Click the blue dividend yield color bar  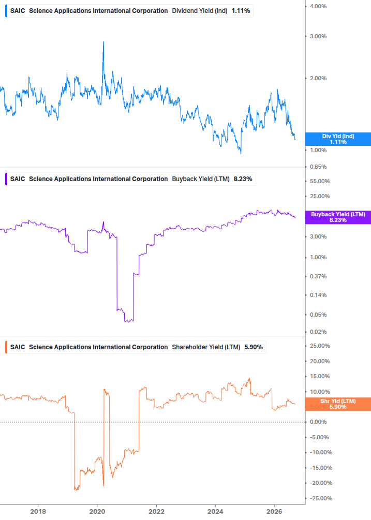6,11
